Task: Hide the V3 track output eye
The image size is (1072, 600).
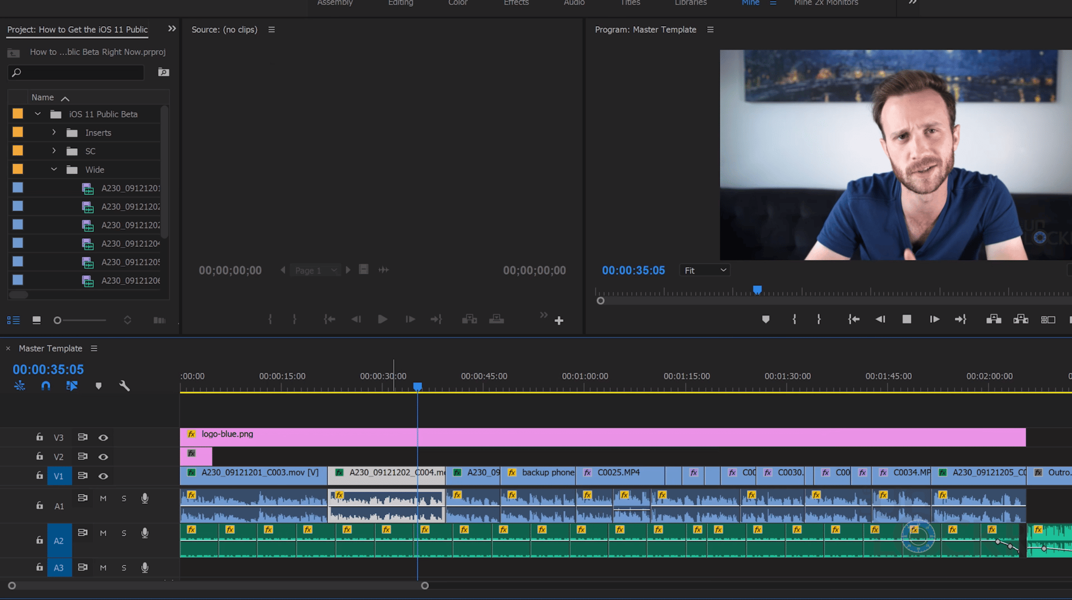Action: pos(103,438)
